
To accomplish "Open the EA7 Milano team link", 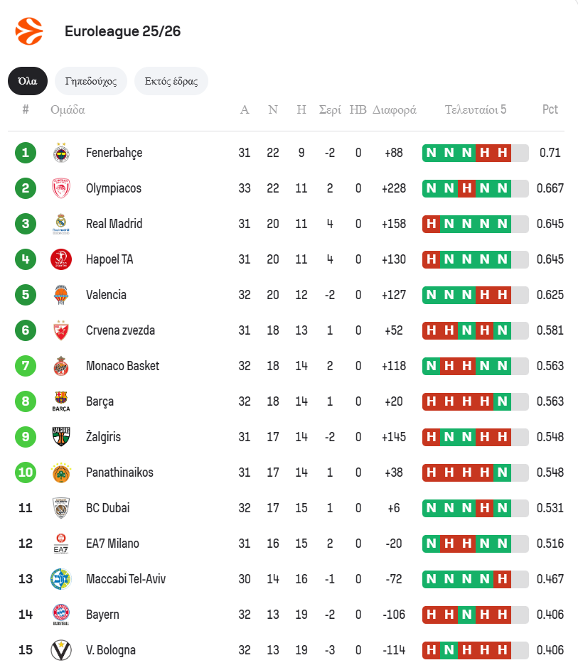I will [112, 544].
